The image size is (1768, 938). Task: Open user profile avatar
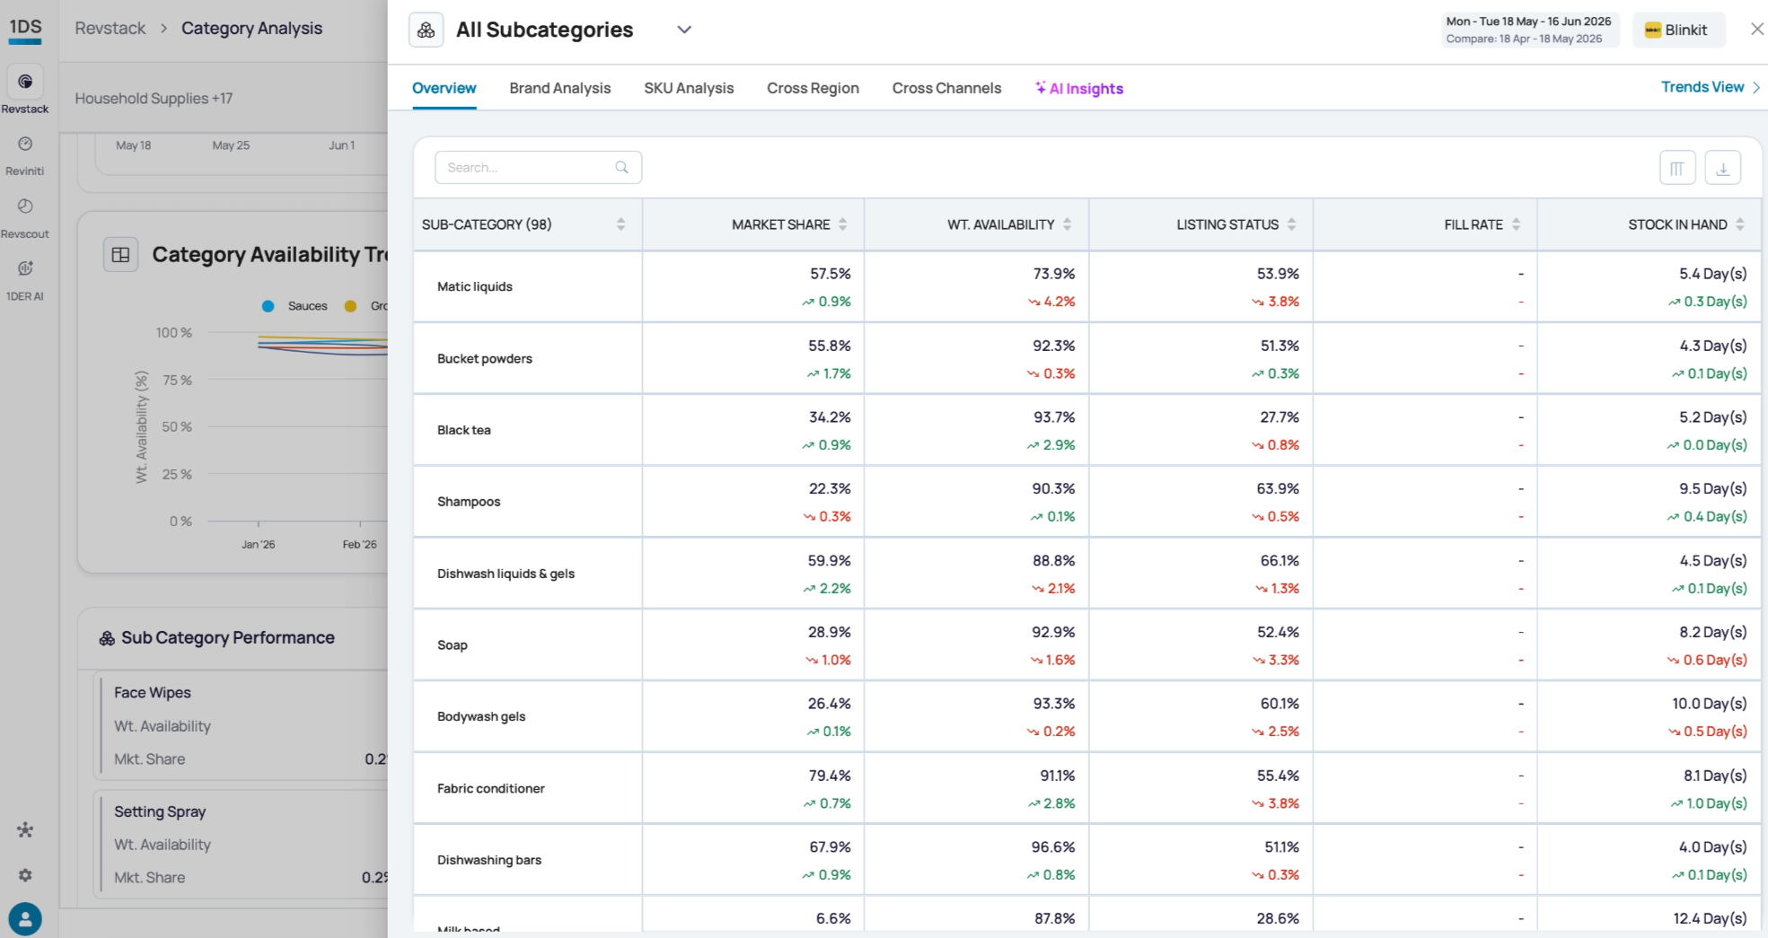point(25,919)
